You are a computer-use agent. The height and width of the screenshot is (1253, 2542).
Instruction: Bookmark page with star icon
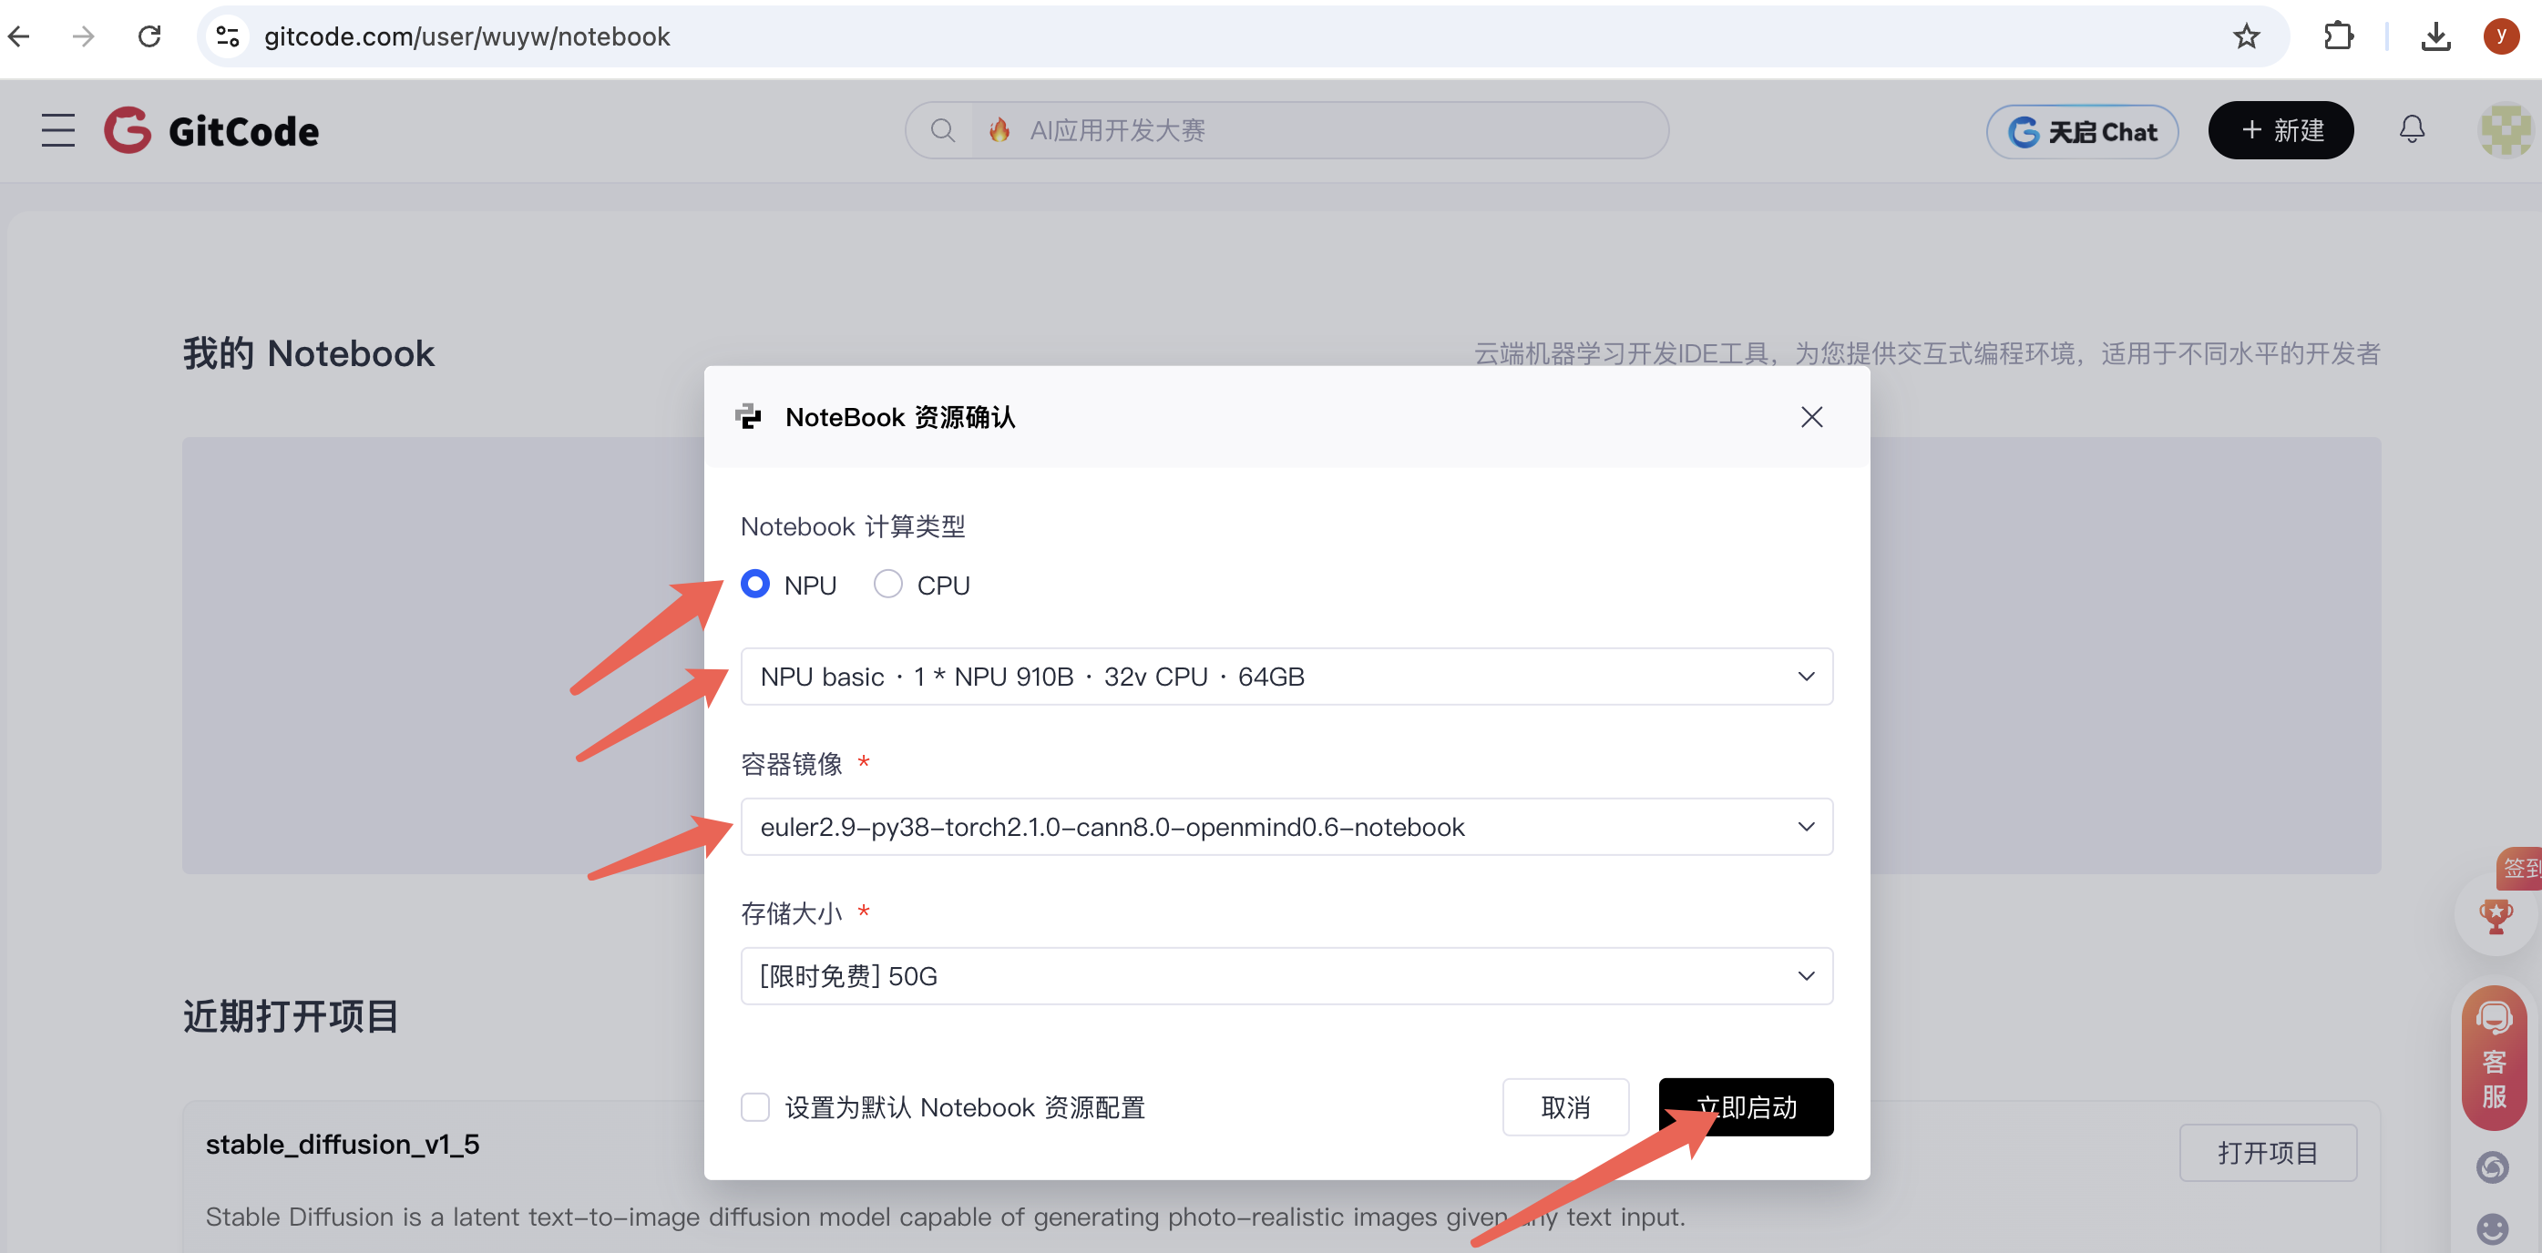[x=2246, y=36]
